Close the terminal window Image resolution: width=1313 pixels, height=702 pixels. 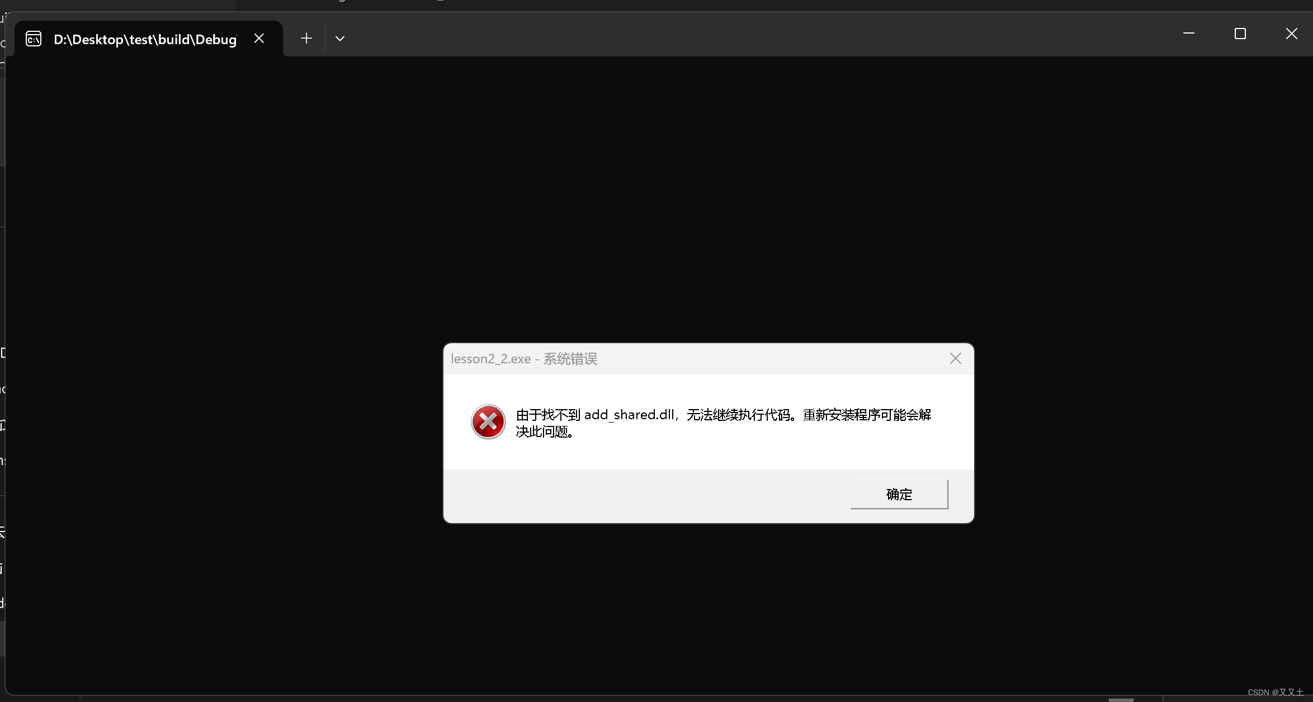click(1291, 34)
